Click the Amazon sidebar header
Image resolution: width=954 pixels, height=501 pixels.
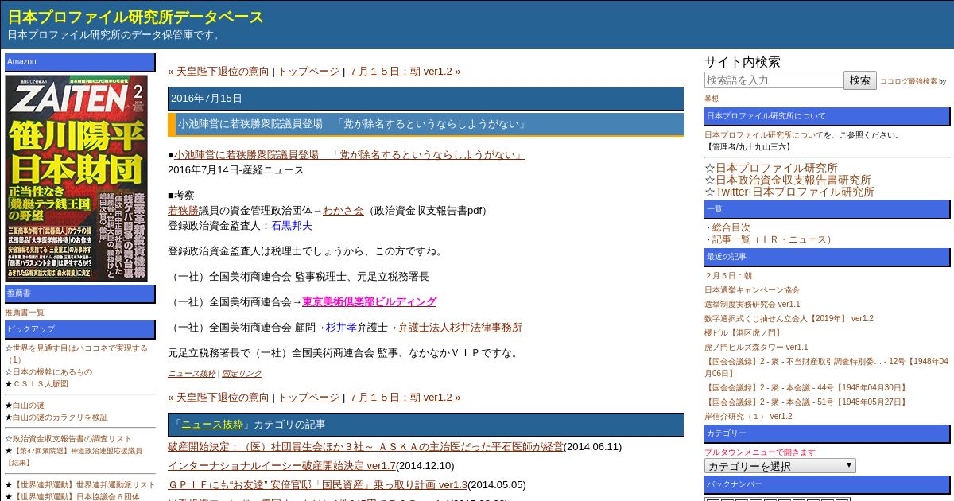[80, 62]
